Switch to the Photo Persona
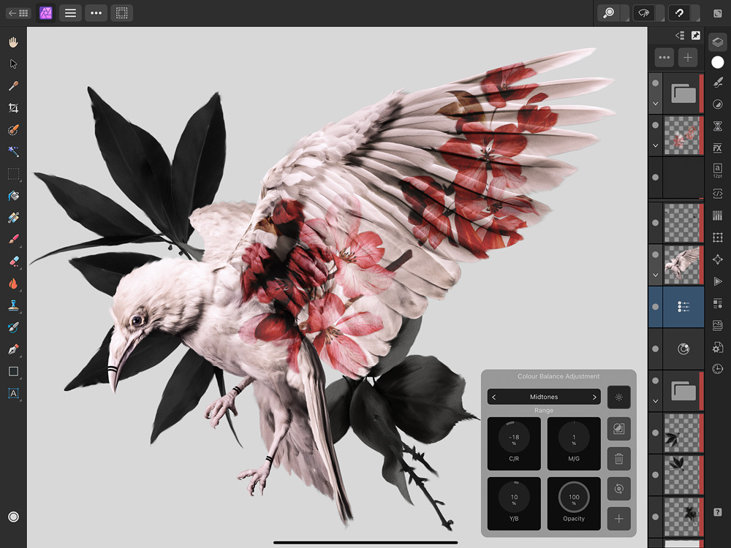 click(45, 13)
